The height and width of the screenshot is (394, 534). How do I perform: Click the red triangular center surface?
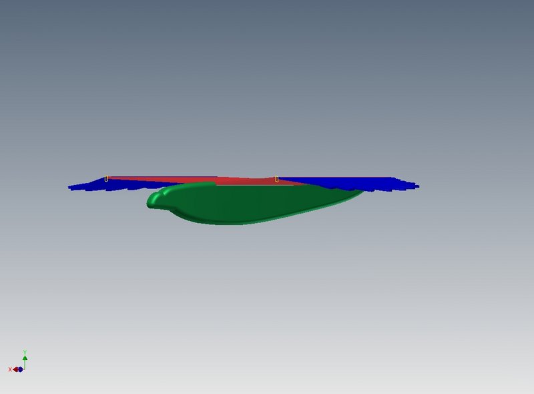(x=218, y=181)
